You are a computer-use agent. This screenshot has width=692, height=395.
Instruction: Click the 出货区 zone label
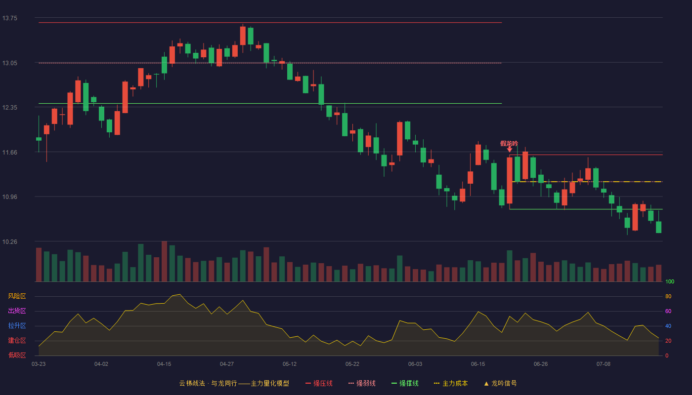pyautogui.click(x=17, y=311)
